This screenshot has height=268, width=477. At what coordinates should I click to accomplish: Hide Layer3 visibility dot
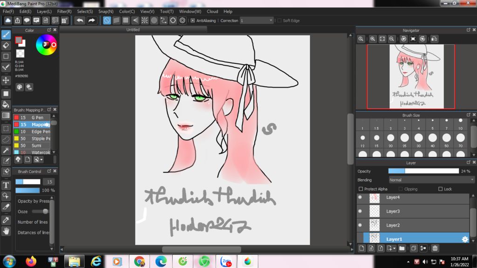(x=360, y=211)
